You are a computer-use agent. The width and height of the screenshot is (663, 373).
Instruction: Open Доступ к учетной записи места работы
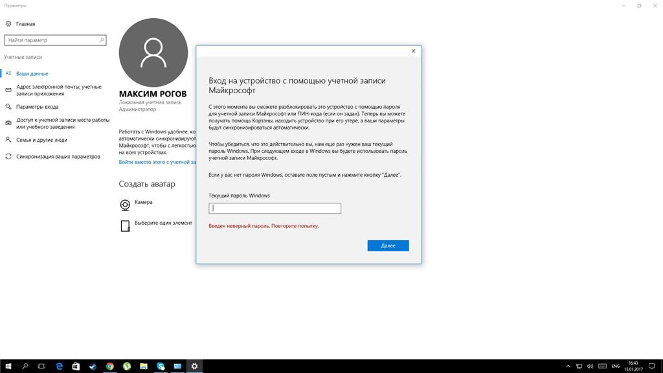click(63, 123)
